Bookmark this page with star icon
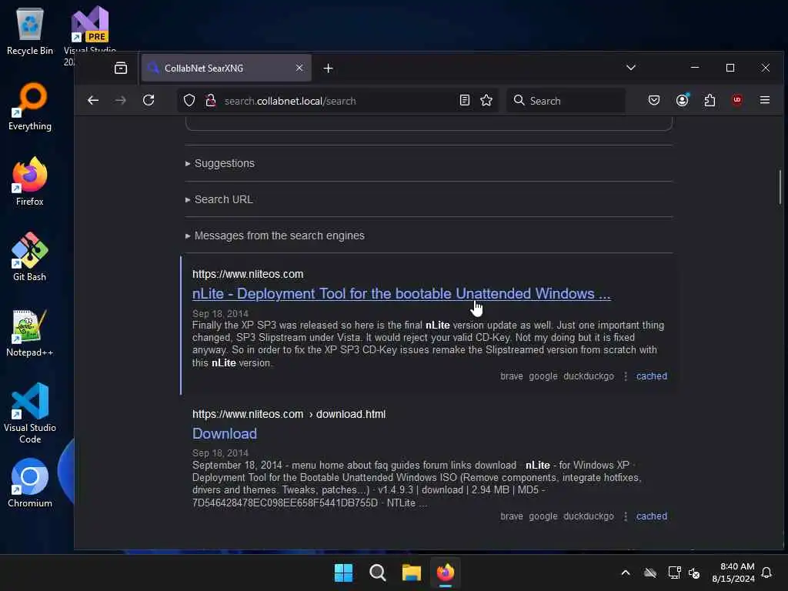788x591 pixels. (x=486, y=101)
